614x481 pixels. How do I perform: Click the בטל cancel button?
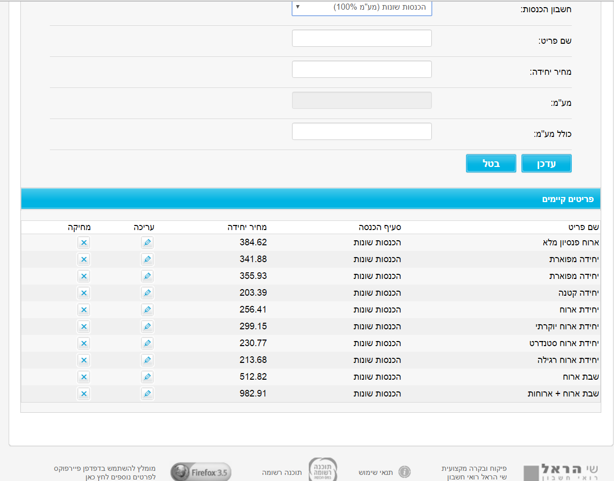[491, 163]
